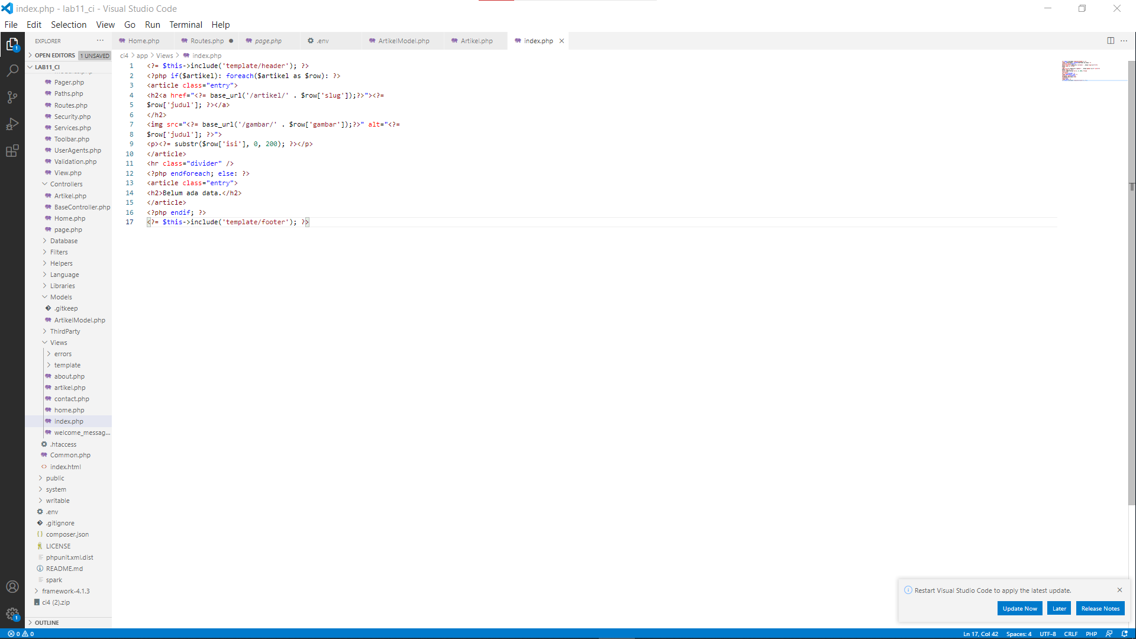Click the Release Notes button
The image size is (1136, 639).
tap(1100, 608)
